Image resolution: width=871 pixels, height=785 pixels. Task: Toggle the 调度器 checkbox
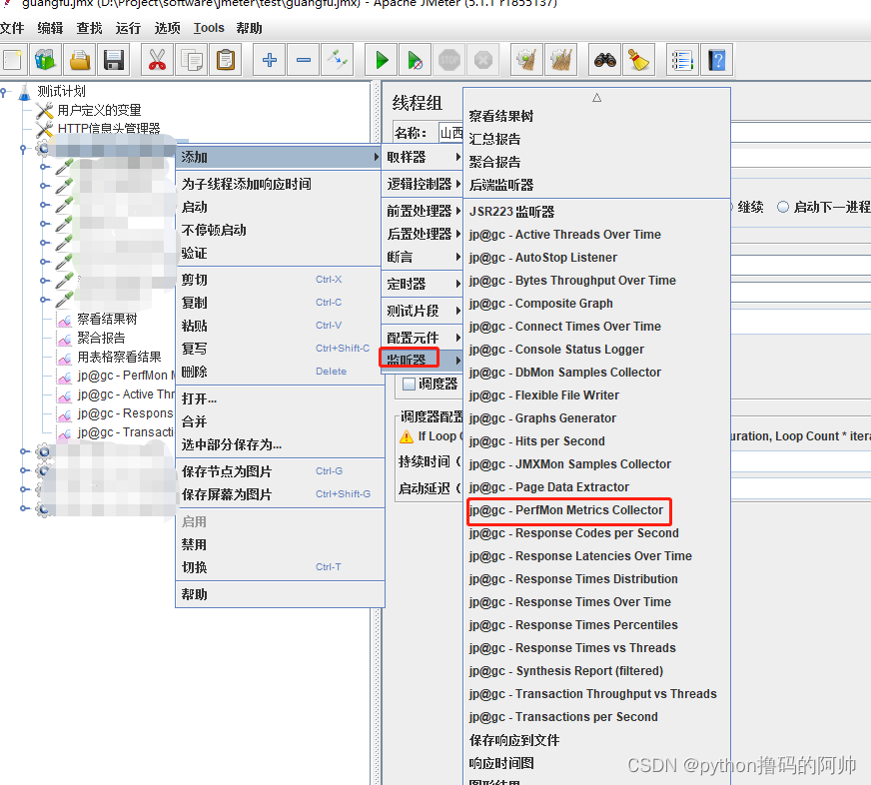pos(409,384)
